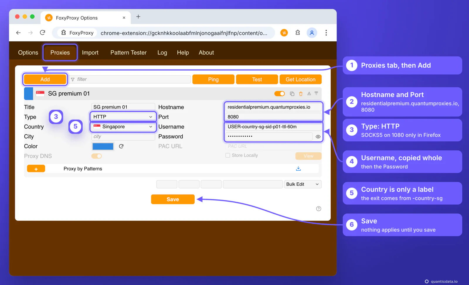This screenshot has width=469, height=285.
Task: Open the About tab
Action: click(x=206, y=52)
